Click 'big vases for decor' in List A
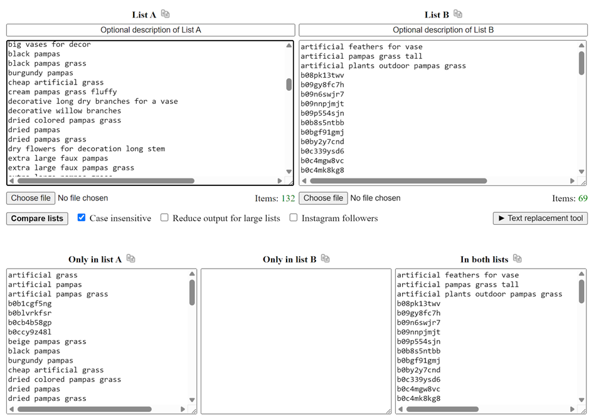Image resolution: width=589 pixels, height=419 pixels. point(49,44)
